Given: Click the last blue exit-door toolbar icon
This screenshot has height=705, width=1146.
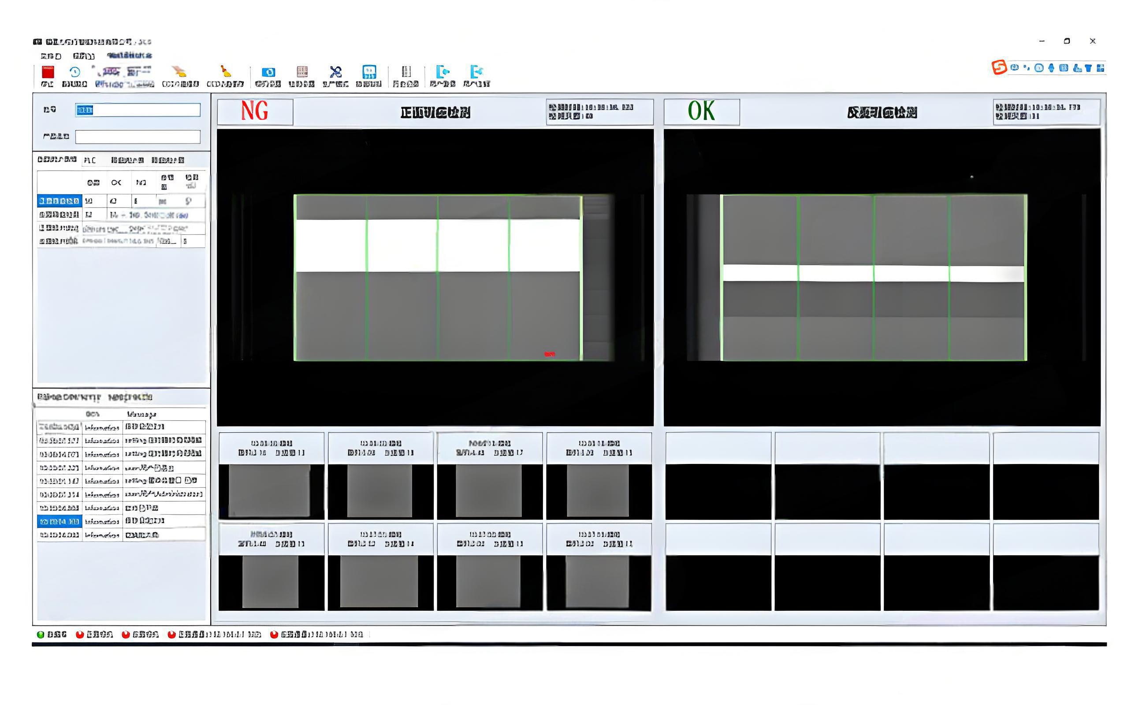Looking at the screenshot, I should pyautogui.click(x=476, y=72).
